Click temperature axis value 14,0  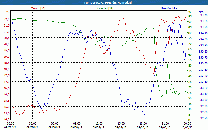7,119
